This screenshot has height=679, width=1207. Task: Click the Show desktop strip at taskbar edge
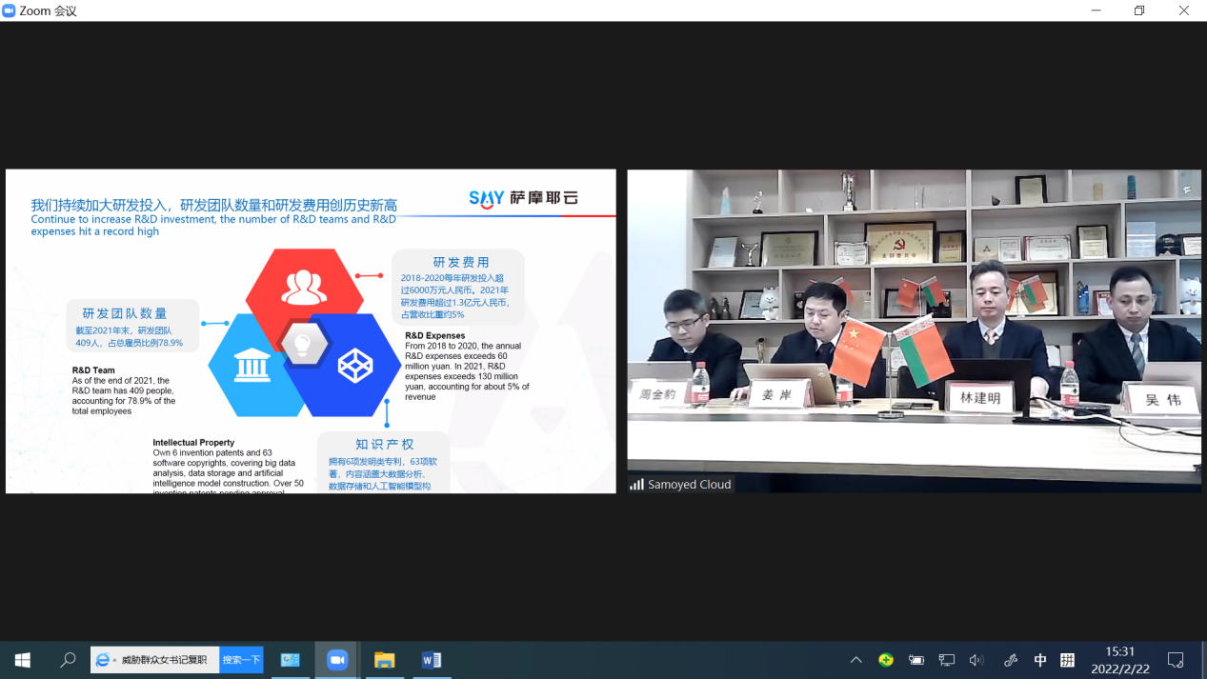click(x=1203, y=660)
